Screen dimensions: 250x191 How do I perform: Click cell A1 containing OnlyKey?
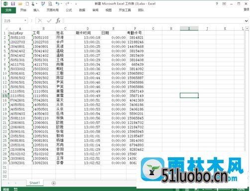point(20,33)
